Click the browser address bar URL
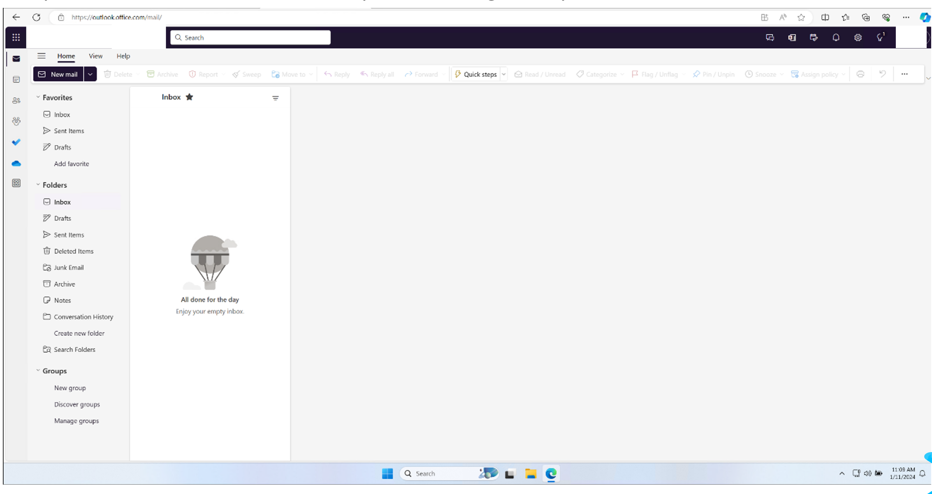The width and height of the screenshot is (932, 494). pos(116,17)
